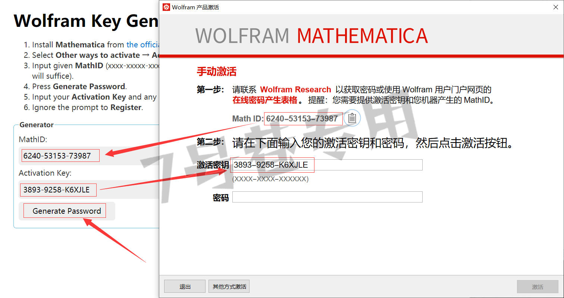The width and height of the screenshot is (564, 298).
Task: Click the Wolfram spikey icon in the title bar
Action: coord(166,7)
